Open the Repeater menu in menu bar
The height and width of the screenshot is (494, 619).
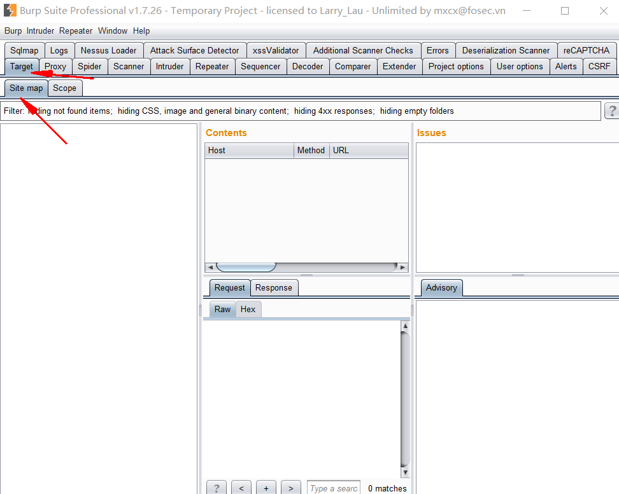click(x=76, y=31)
